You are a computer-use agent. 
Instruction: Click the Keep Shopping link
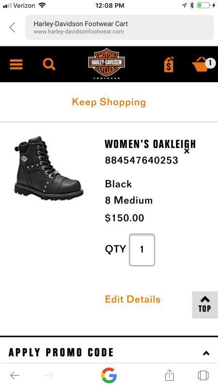[x=109, y=102]
